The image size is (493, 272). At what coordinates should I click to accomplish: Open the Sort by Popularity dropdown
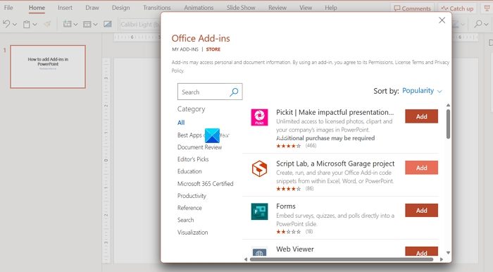pos(422,91)
